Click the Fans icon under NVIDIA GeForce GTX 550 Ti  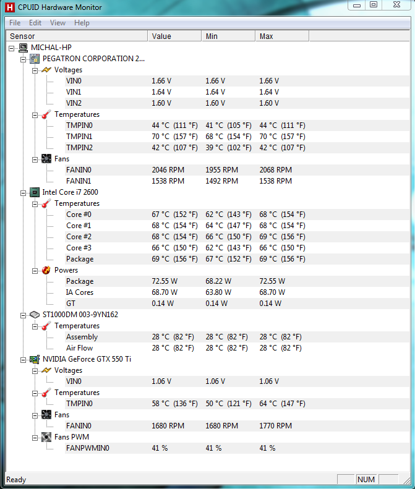(46, 415)
